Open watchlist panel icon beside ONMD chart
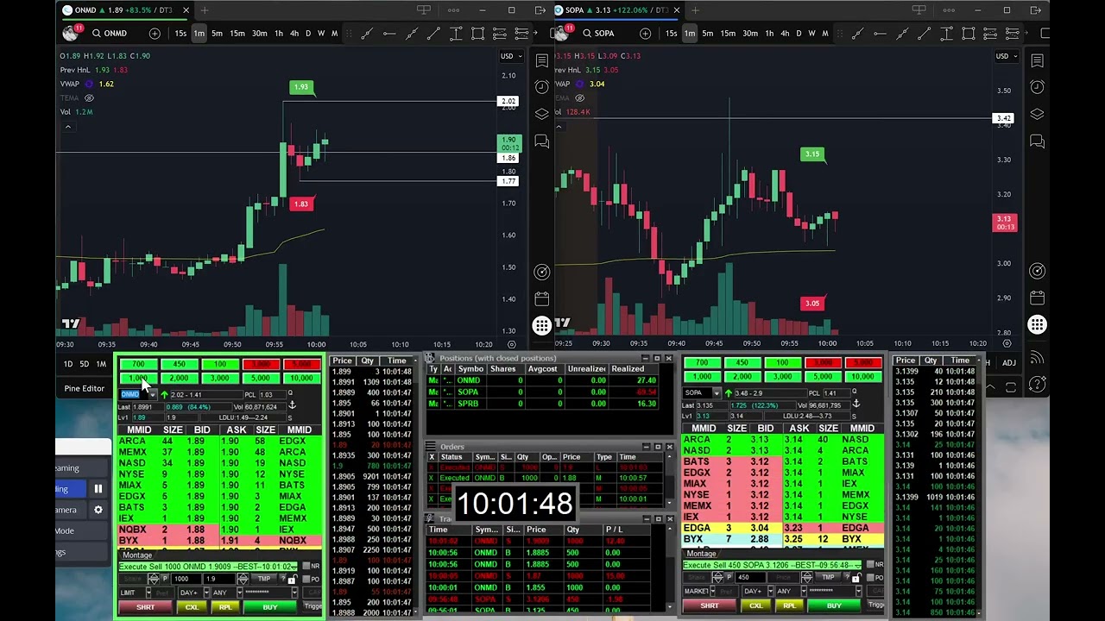This screenshot has height=621, width=1105. coord(542,60)
